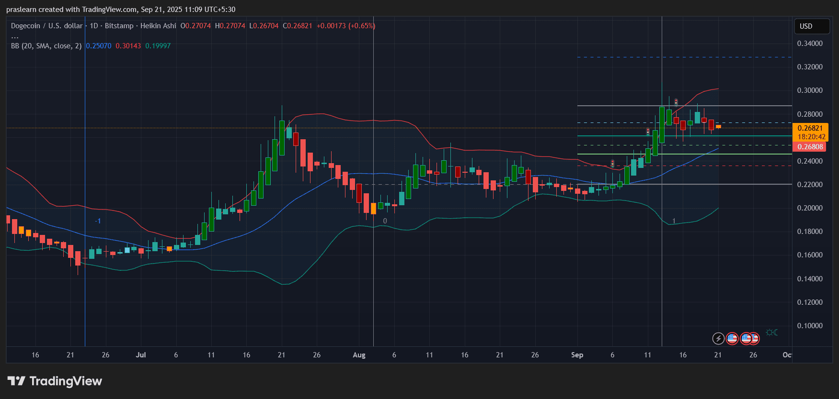Click the 0.30000 level on price axis

(x=809, y=90)
